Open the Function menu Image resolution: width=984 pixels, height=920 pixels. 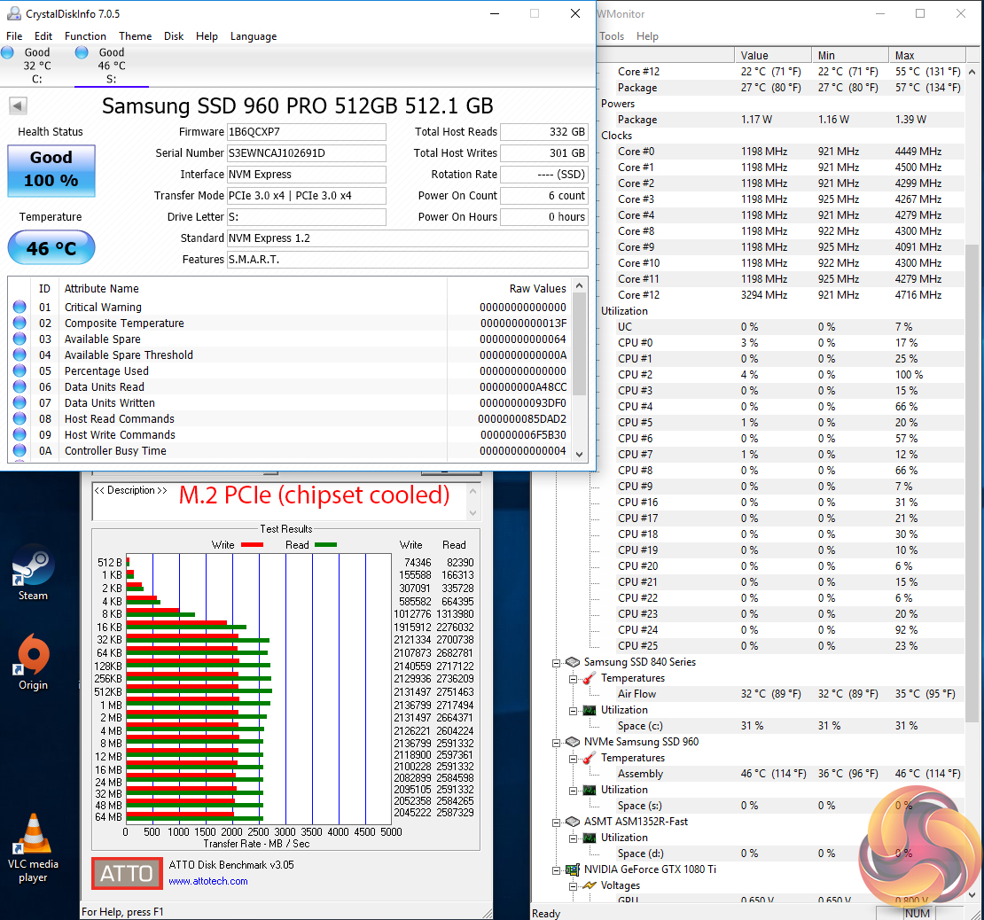pos(85,36)
